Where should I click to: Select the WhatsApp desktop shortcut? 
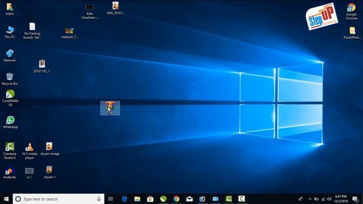[x=10, y=122]
